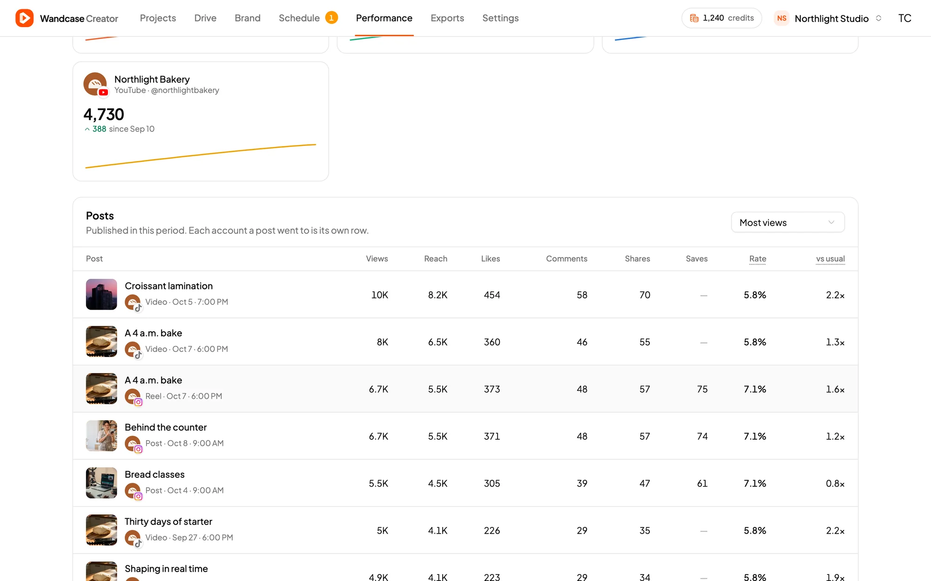Click the Shaping in real time post title
The height and width of the screenshot is (581, 931).
(166, 569)
